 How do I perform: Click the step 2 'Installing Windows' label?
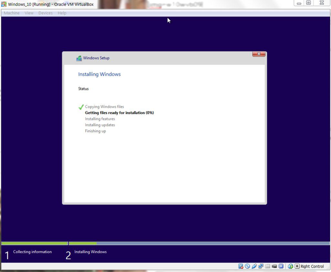coord(91,252)
